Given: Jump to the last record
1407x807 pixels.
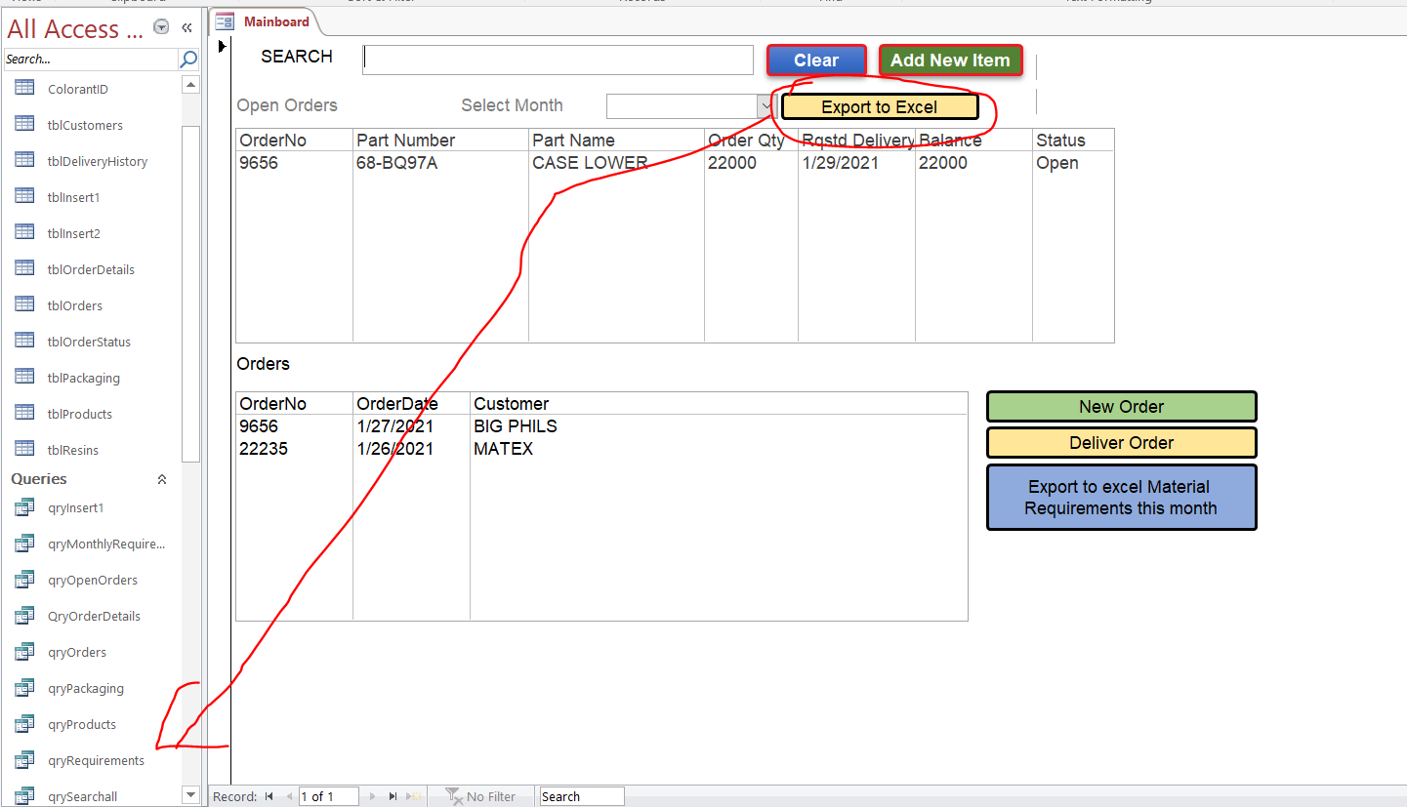Looking at the screenshot, I should pyautogui.click(x=393, y=796).
